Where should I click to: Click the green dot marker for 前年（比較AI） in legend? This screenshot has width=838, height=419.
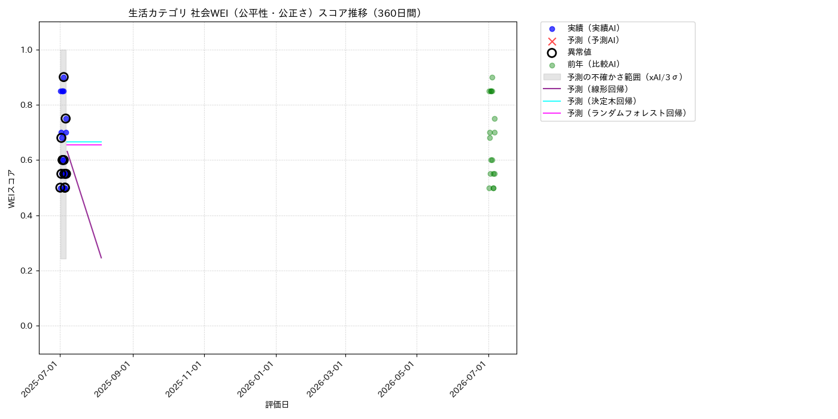[x=552, y=65]
